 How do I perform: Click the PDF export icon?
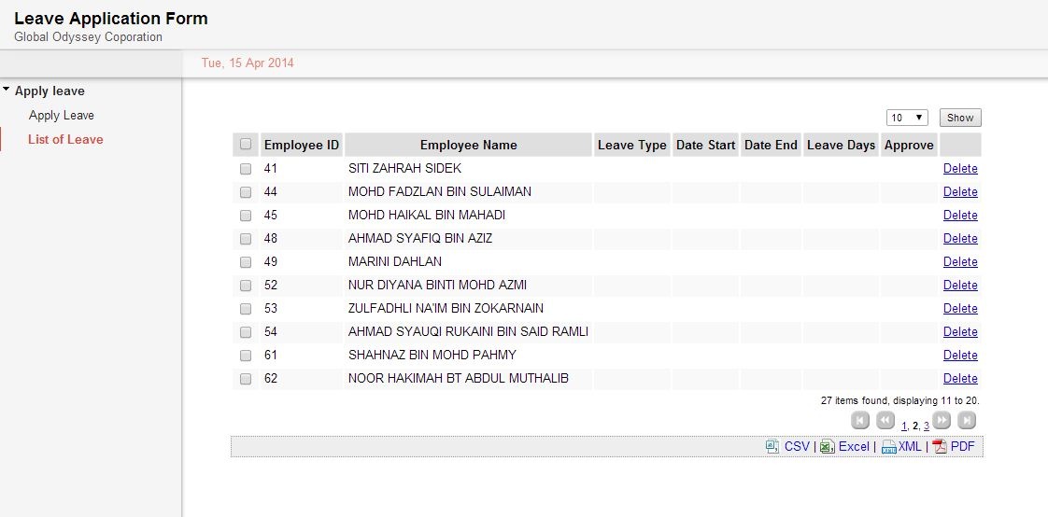tap(940, 447)
